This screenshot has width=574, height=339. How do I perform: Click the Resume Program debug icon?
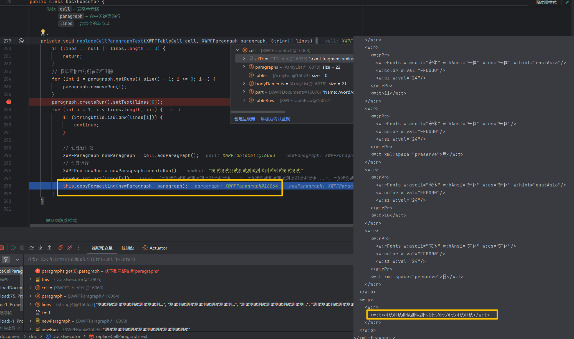coord(13,248)
